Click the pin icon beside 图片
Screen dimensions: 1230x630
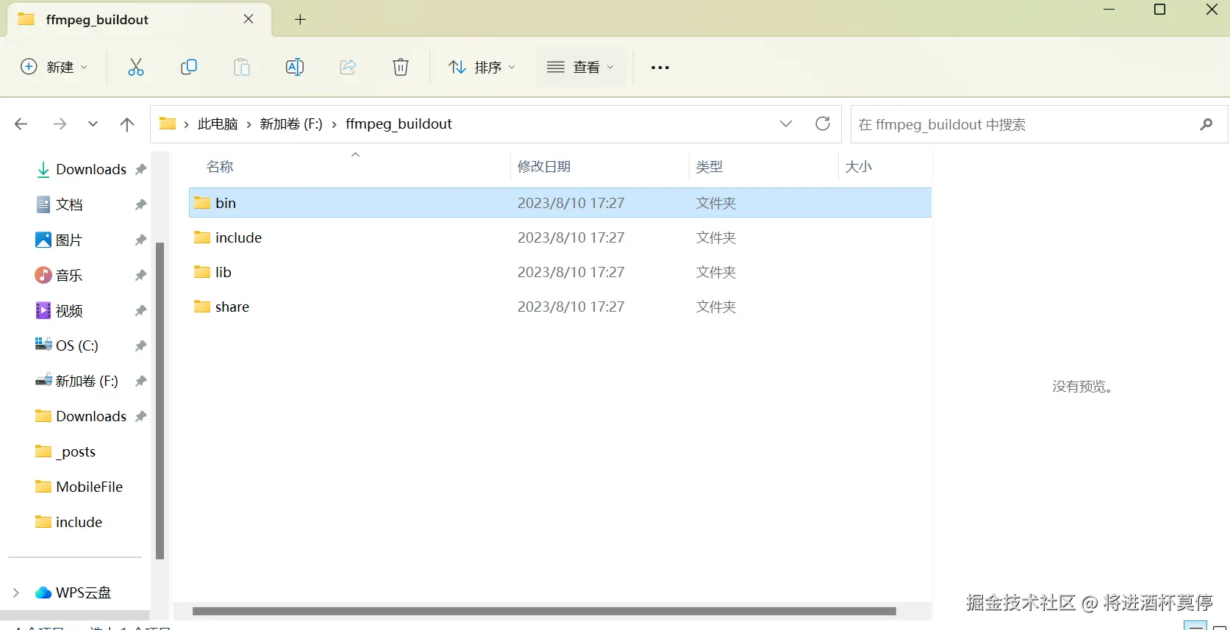point(140,240)
